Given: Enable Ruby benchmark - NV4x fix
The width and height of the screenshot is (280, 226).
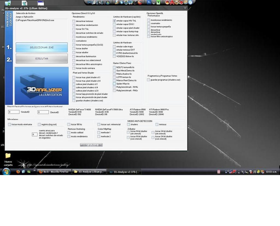Looking at the screenshot, I should 114,87.
